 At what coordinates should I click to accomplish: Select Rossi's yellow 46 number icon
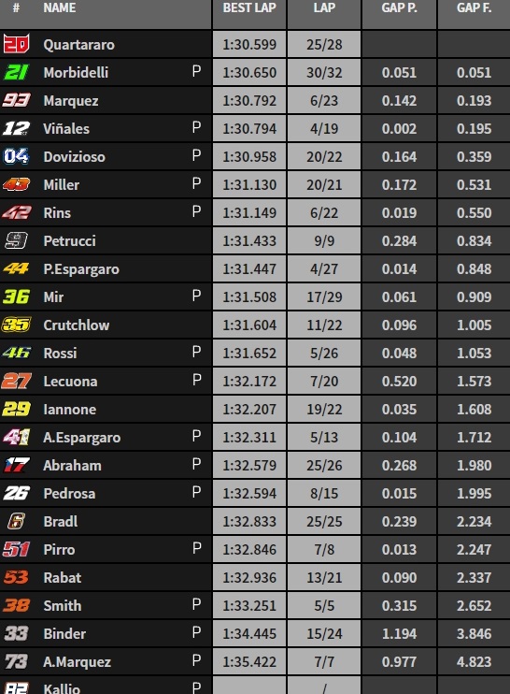17,353
